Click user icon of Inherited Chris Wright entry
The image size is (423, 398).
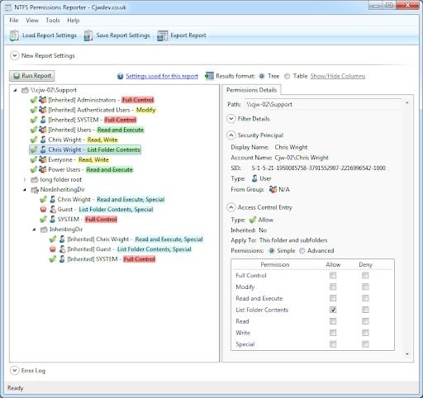point(62,239)
